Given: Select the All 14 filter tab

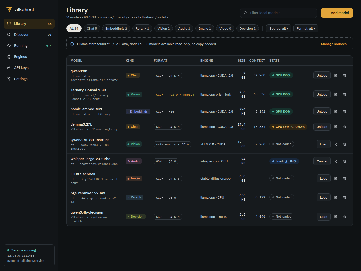Looking at the screenshot, I should [x=74, y=28].
